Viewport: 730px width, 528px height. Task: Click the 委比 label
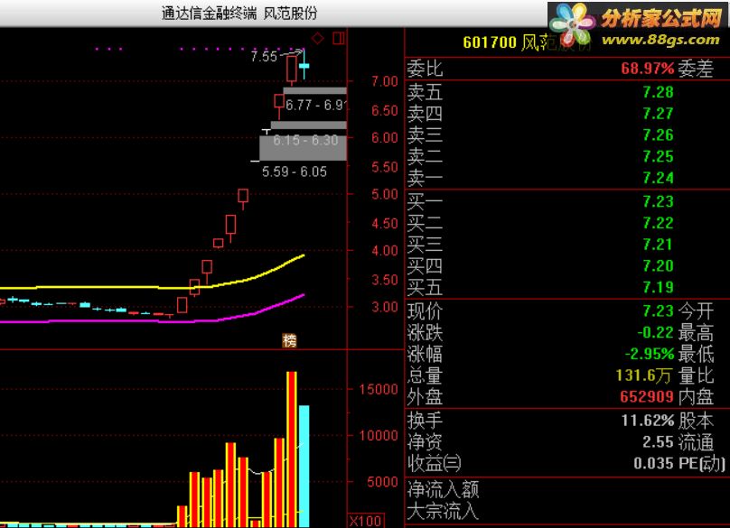tap(425, 69)
